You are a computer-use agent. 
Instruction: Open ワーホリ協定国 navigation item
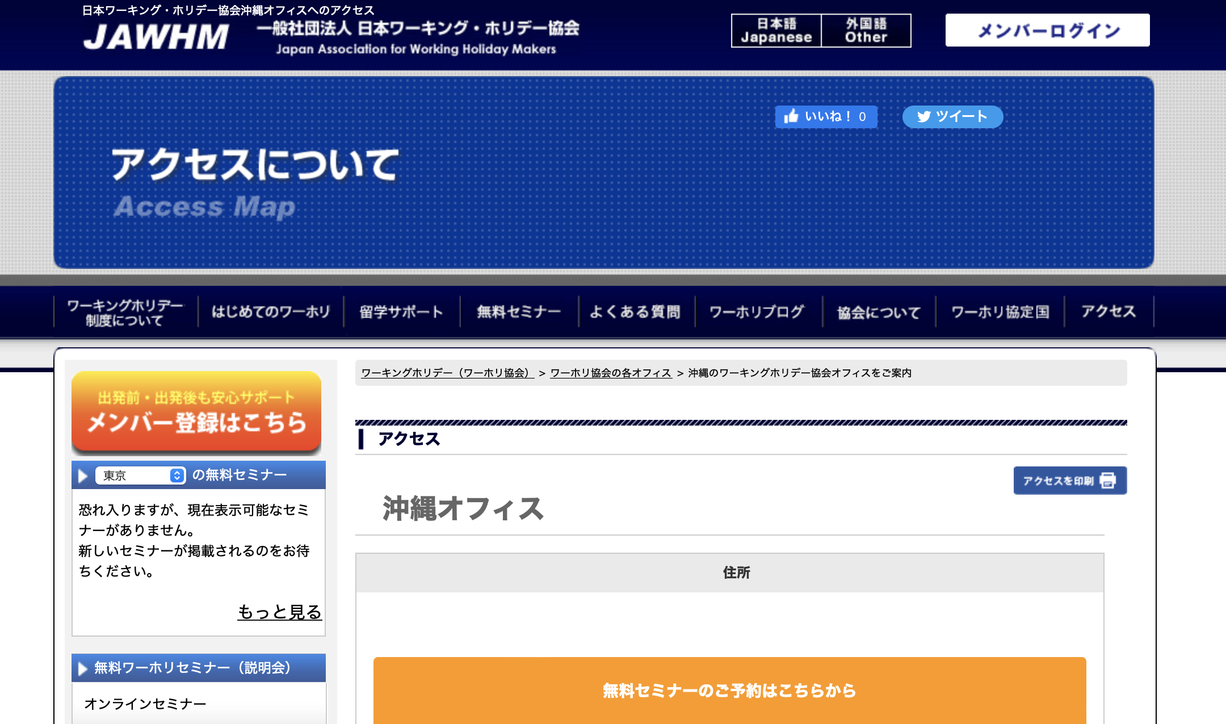[1000, 312]
